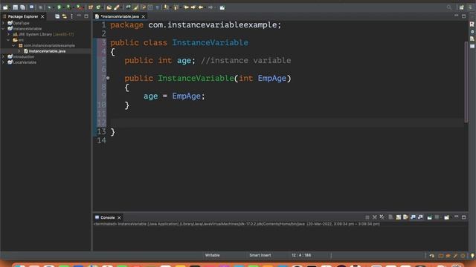
Task: Toggle Mark Occurrences highlighter in toolbar
Action: click(x=135, y=7)
